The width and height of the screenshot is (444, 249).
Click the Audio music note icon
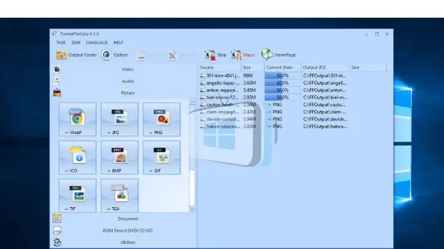click(x=57, y=81)
